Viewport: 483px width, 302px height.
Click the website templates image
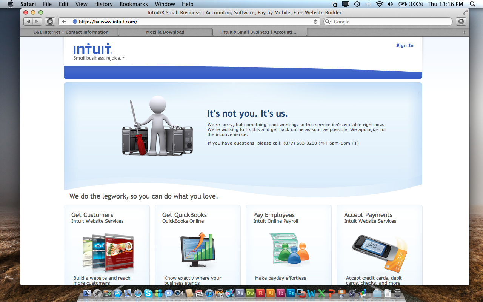tap(108, 253)
